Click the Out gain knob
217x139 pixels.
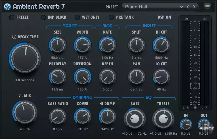pos(204,125)
